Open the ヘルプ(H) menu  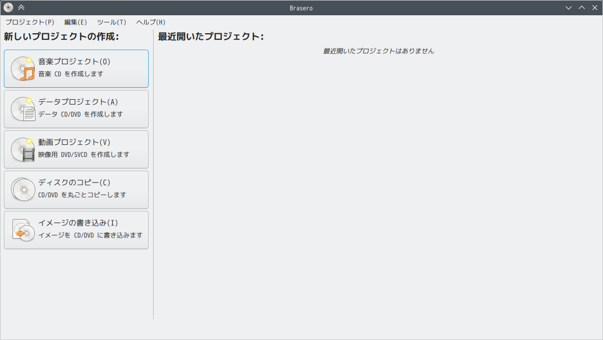point(151,22)
